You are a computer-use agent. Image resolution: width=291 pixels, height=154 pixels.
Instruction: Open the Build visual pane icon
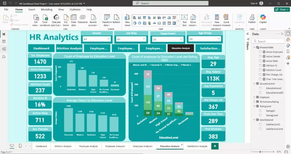coord(288,39)
